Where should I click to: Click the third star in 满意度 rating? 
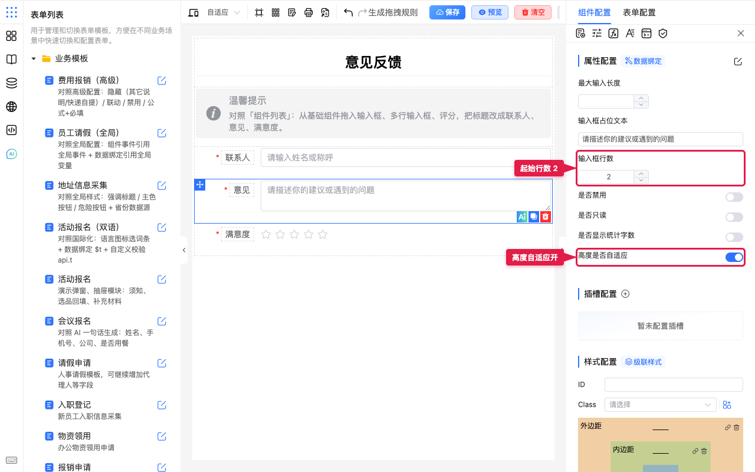[294, 234]
